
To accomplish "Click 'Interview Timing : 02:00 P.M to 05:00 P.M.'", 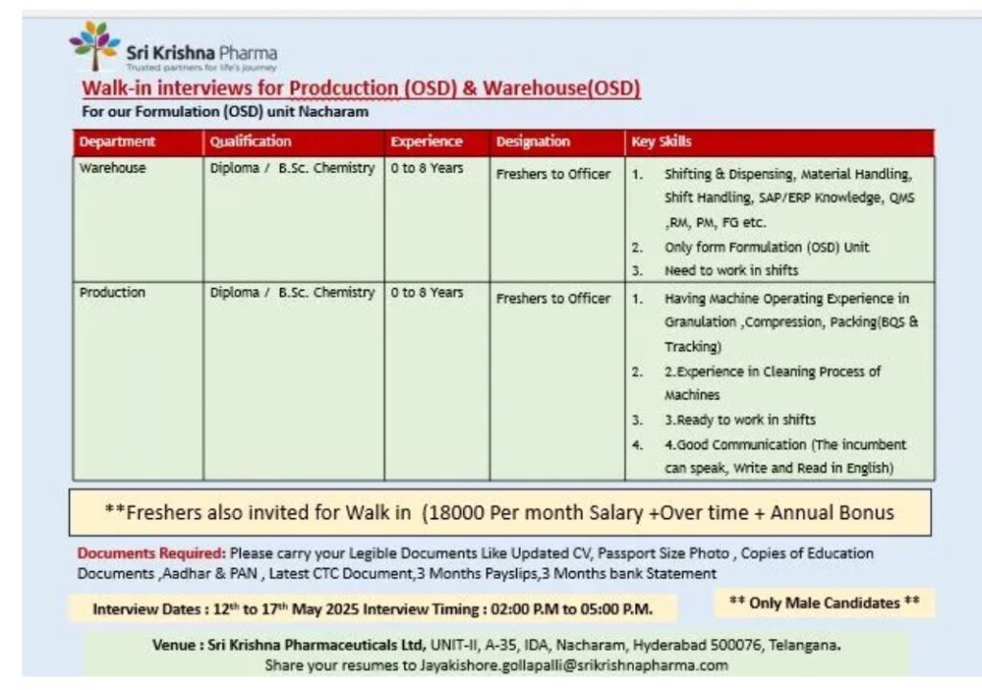I will pyautogui.click(x=508, y=609).
